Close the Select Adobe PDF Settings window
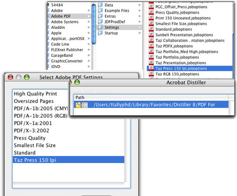The height and width of the screenshot is (196, 237). pos(10,77)
